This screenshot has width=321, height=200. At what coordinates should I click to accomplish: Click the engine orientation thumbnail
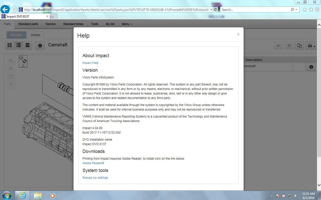click(23, 61)
